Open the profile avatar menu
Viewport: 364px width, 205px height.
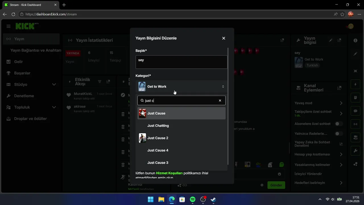(351, 26)
